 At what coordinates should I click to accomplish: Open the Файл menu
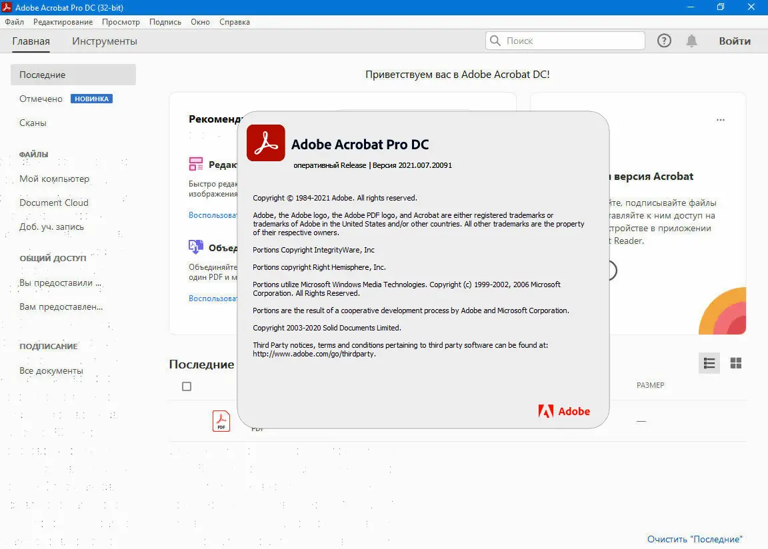(x=14, y=22)
